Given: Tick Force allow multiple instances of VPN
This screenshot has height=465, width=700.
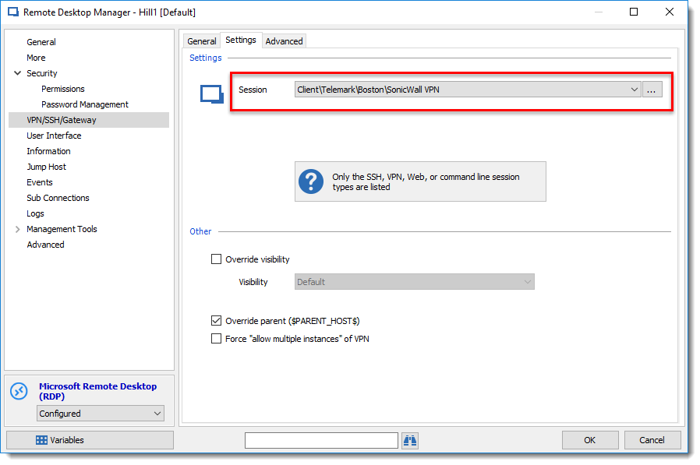Looking at the screenshot, I should click(216, 339).
